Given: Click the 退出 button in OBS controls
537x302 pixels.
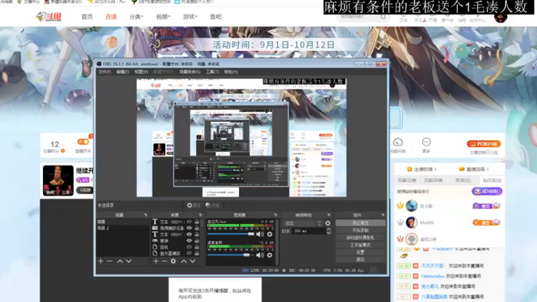Looking at the screenshot, I should (360, 260).
